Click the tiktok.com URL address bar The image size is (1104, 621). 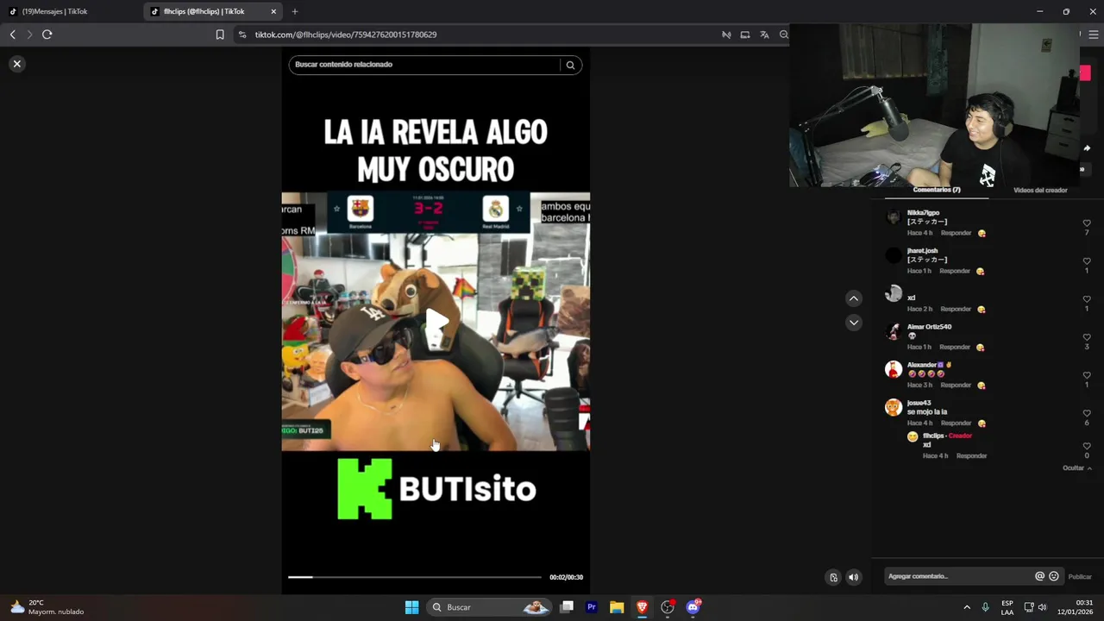[x=345, y=34]
